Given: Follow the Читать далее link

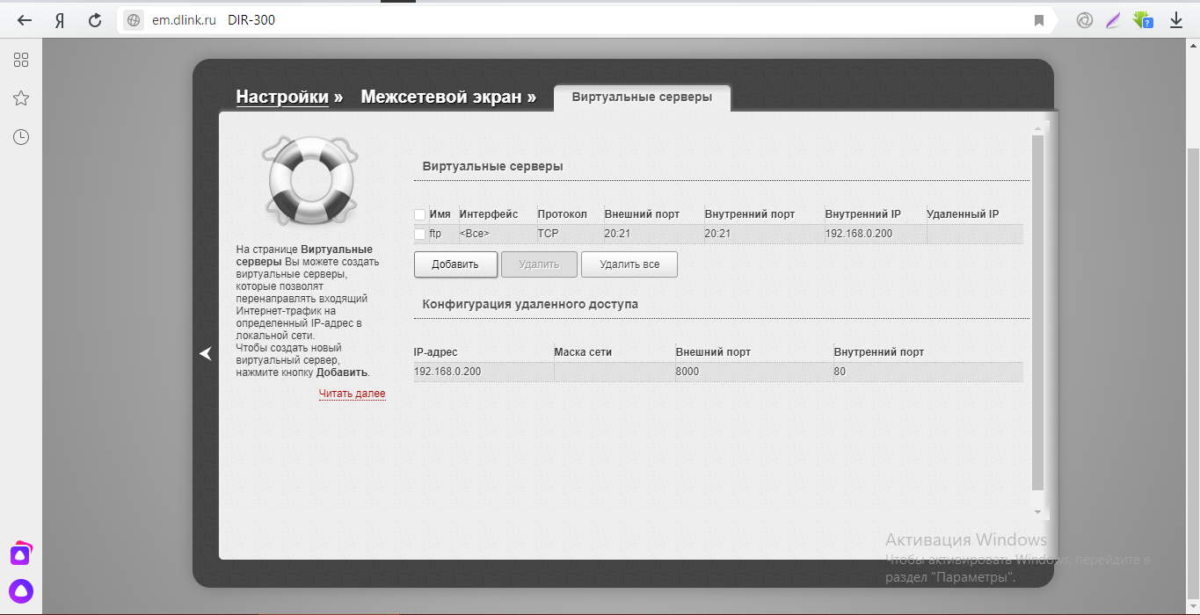Looking at the screenshot, I should pyautogui.click(x=352, y=394).
